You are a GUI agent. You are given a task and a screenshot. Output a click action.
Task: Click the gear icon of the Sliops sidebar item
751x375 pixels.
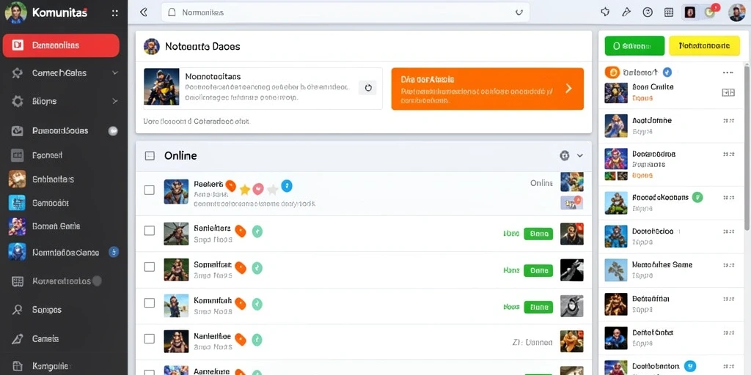point(18,101)
